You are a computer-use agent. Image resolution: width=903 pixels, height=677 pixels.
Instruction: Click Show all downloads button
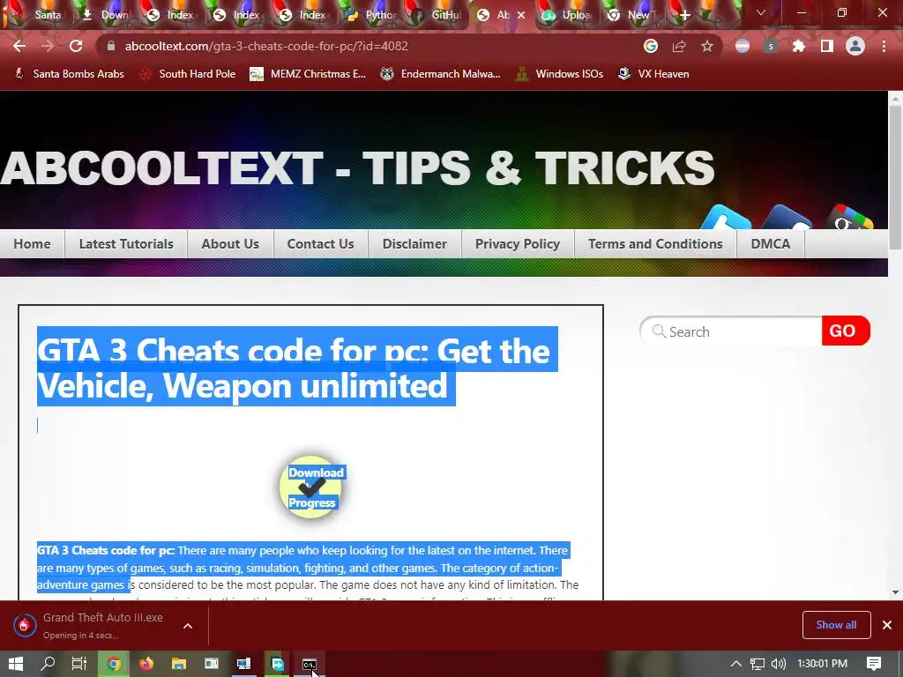[836, 625]
